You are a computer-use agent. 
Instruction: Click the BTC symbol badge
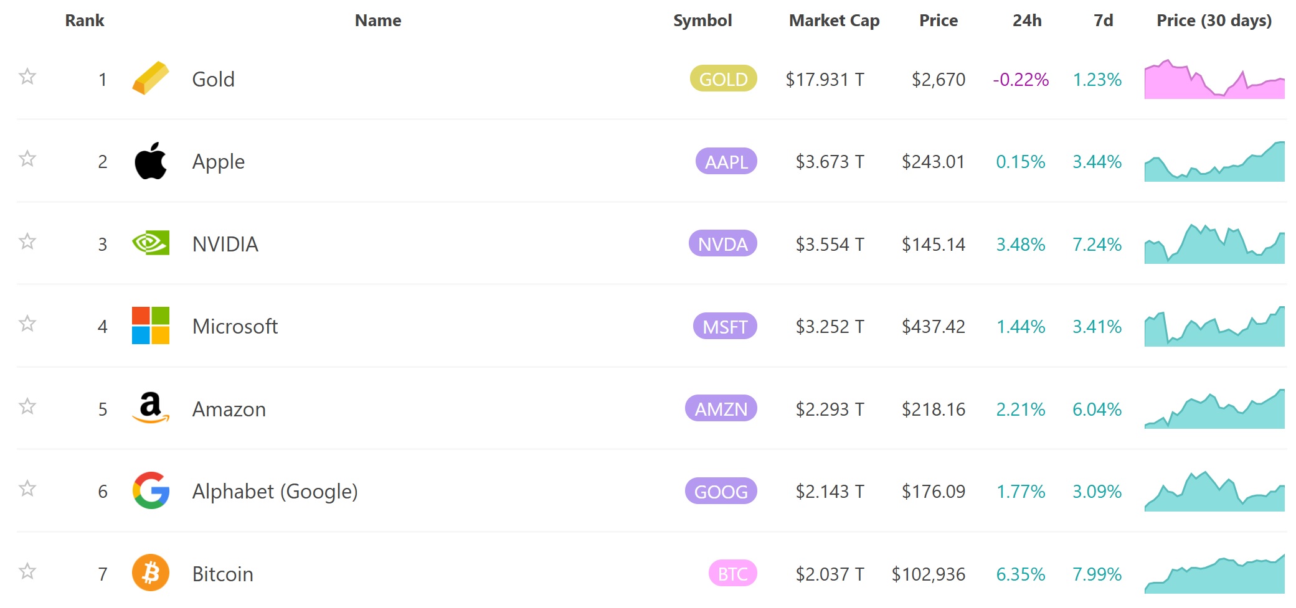pos(733,573)
